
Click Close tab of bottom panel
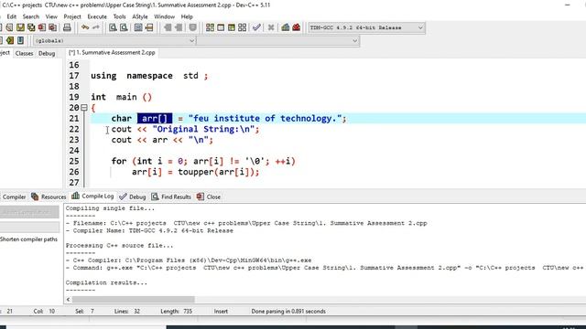coord(209,196)
